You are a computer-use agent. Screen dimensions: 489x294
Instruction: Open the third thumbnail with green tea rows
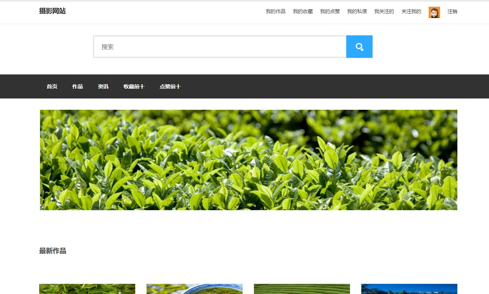[302, 289]
